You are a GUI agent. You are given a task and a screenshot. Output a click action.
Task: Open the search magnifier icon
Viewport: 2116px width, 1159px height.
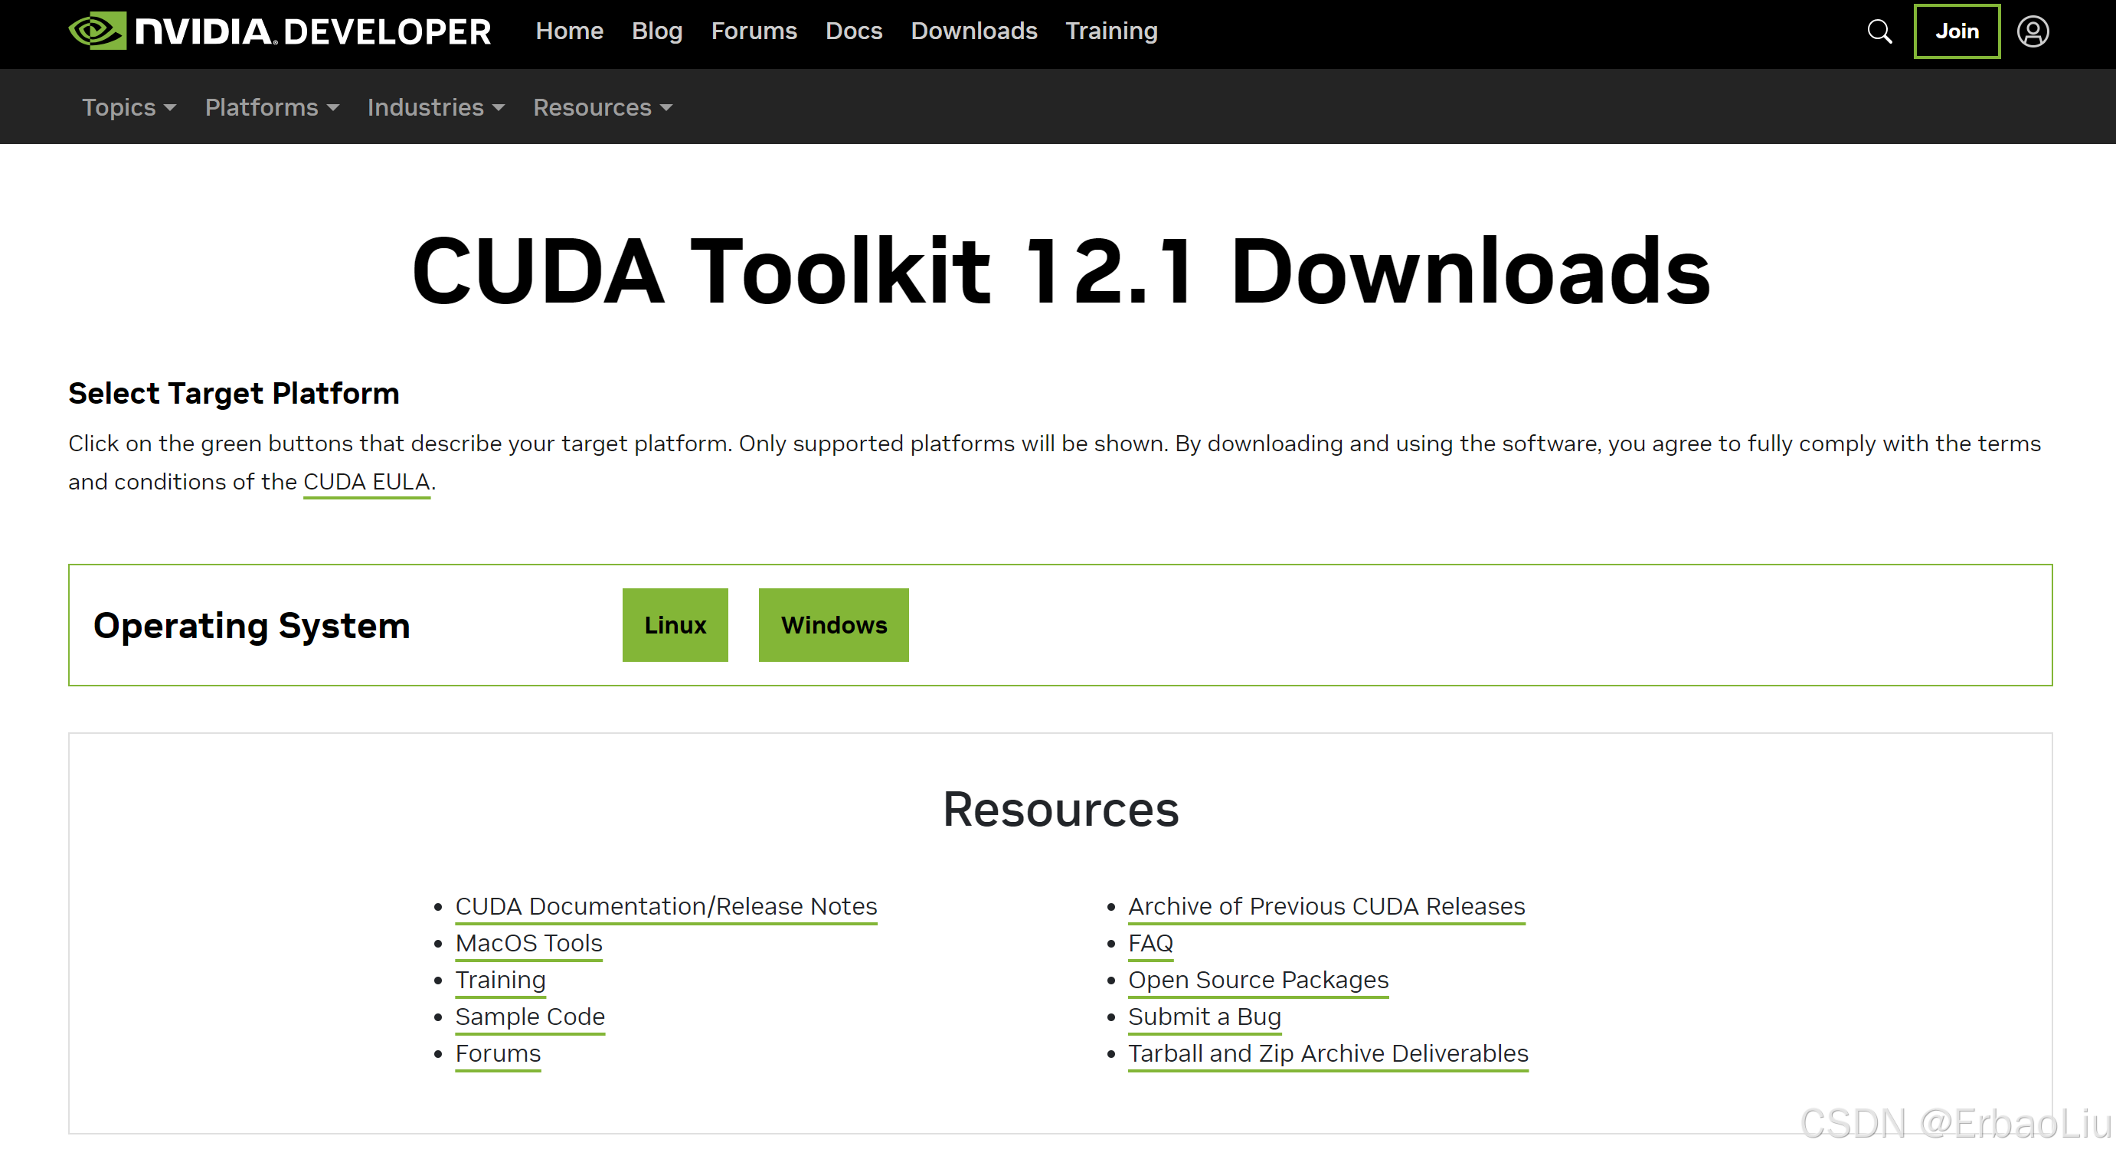pyautogui.click(x=1879, y=31)
